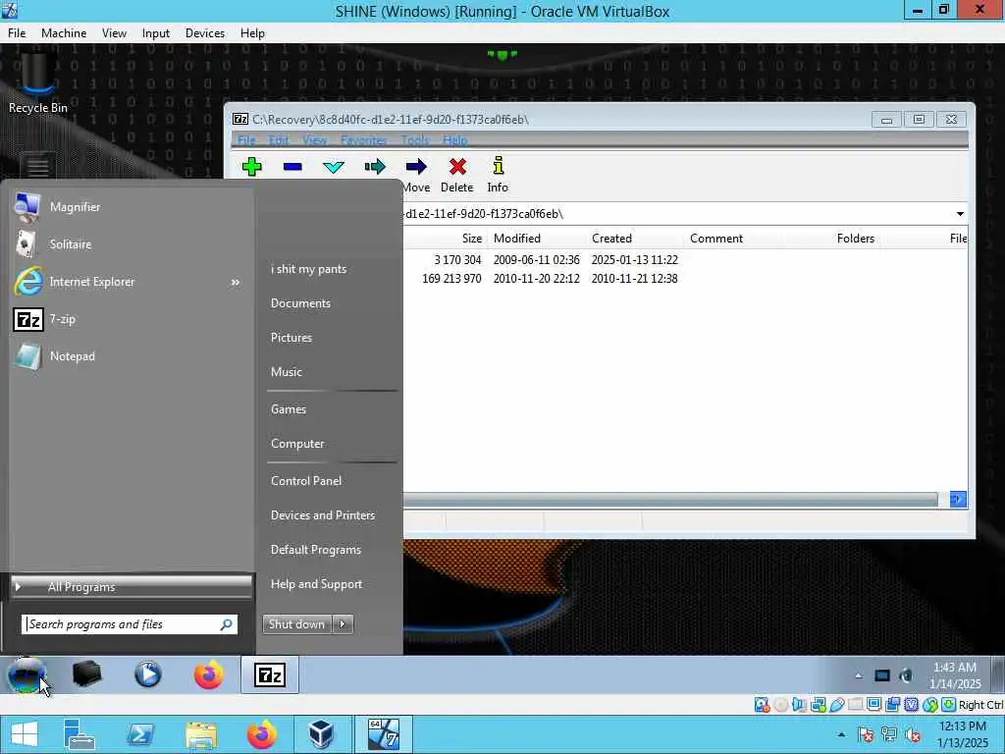Click the black box icon on guest taskbar
Viewport: 1005px width, 754px height.
87,674
